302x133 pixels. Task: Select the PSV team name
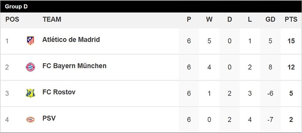[49, 119]
